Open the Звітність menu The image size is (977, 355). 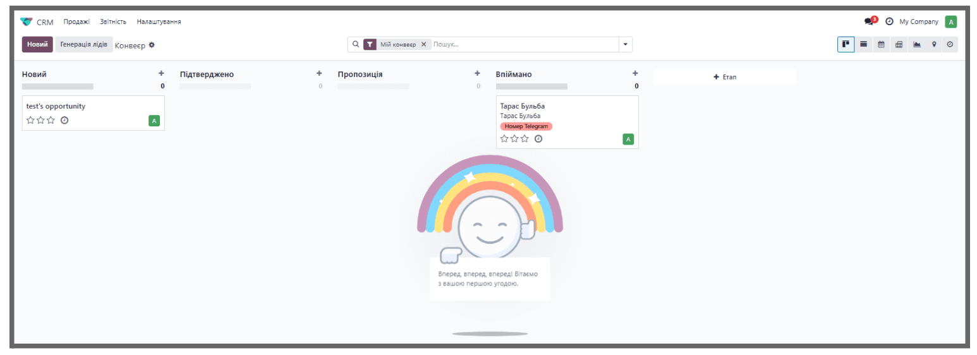coord(113,21)
